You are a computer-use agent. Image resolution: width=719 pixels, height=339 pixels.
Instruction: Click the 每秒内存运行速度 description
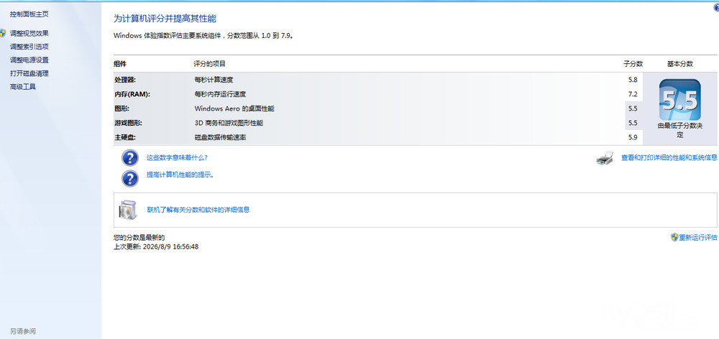click(x=220, y=94)
